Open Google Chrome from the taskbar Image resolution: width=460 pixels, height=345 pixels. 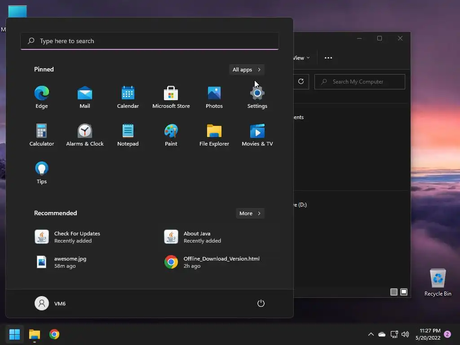tap(54, 334)
